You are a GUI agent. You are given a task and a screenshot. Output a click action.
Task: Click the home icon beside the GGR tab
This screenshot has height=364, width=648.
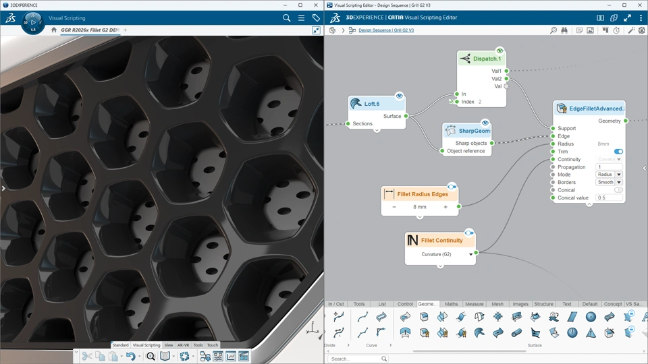54,30
